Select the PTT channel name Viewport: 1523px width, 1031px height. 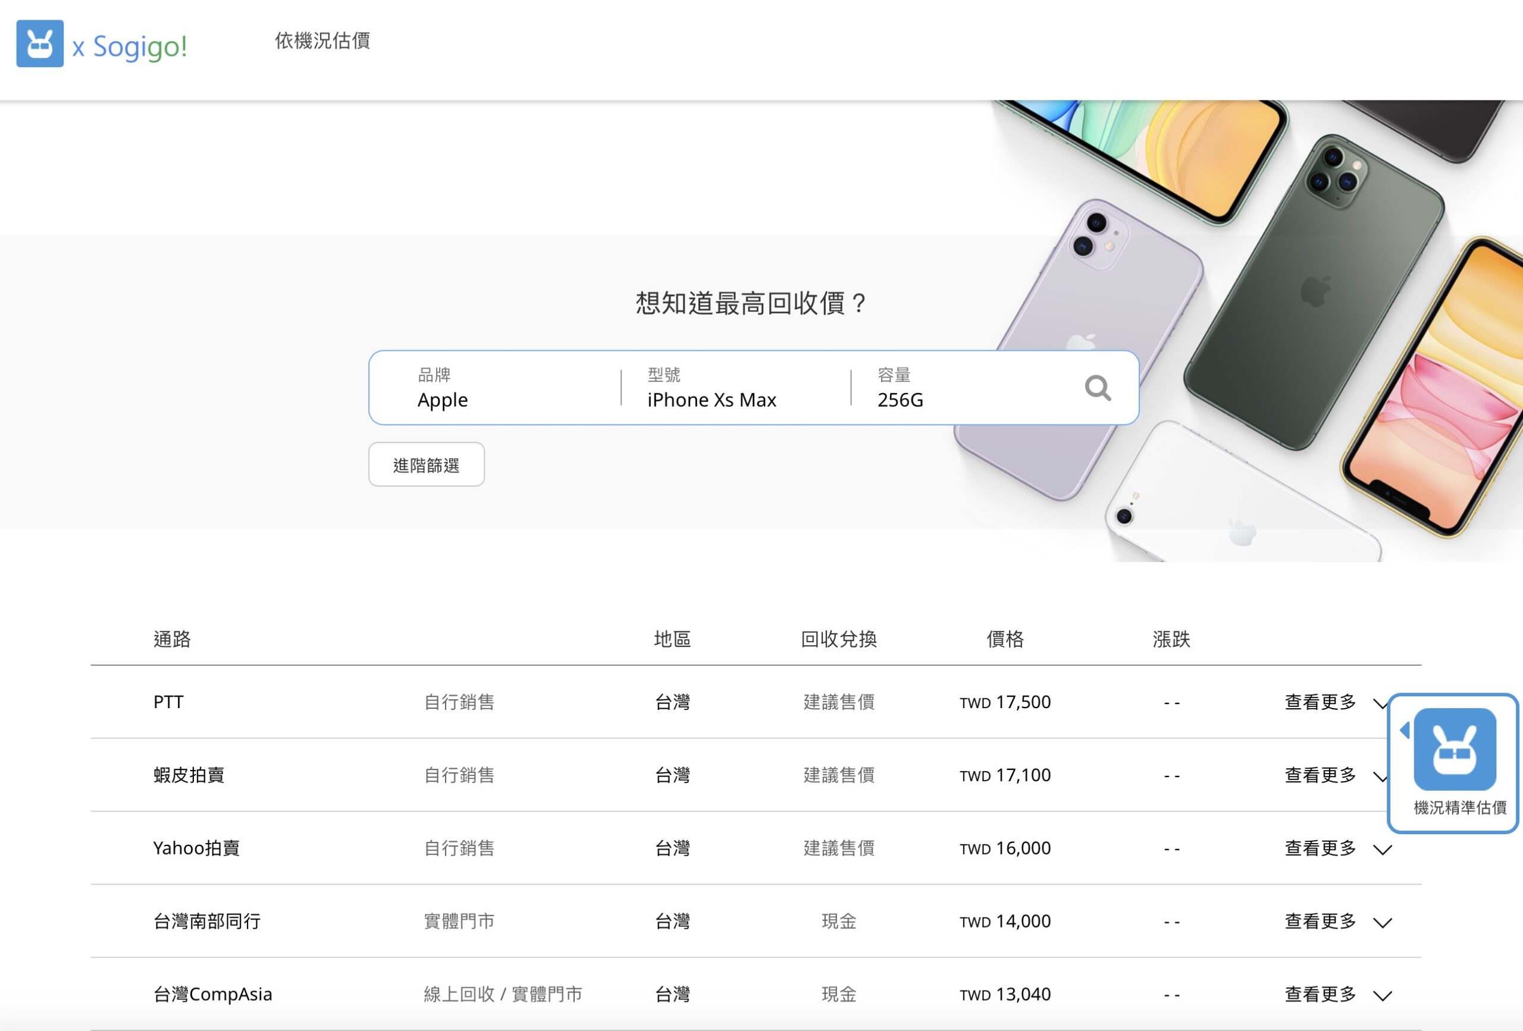tap(168, 702)
